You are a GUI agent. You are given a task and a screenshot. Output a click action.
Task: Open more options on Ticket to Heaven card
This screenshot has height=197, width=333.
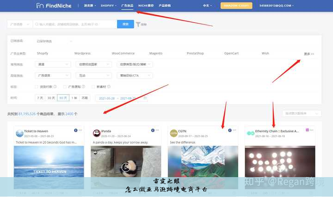[x=80, y=131]
